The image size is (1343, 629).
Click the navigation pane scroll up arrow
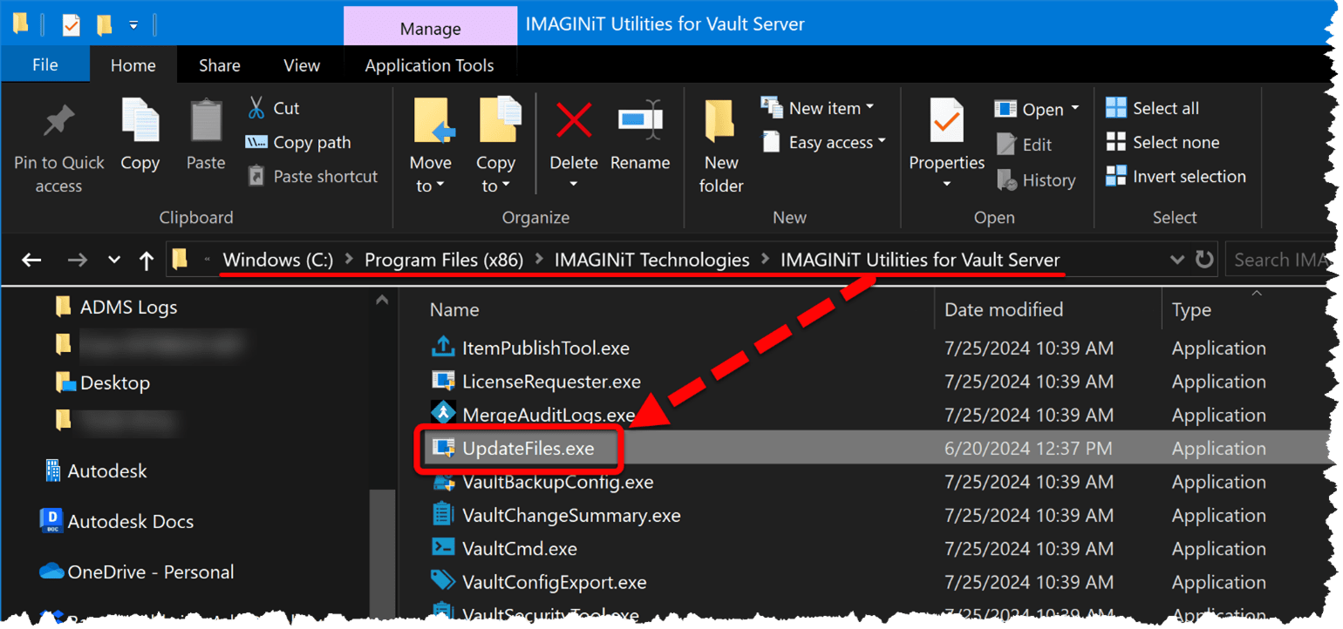coord(381,300)
